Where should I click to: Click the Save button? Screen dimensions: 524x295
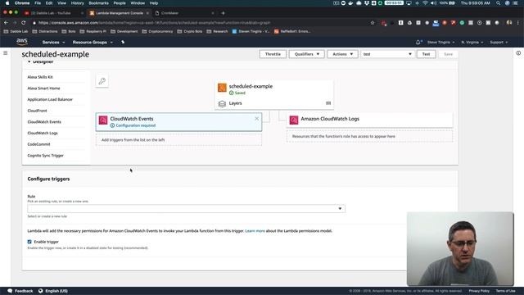click(x=448, y=54)
